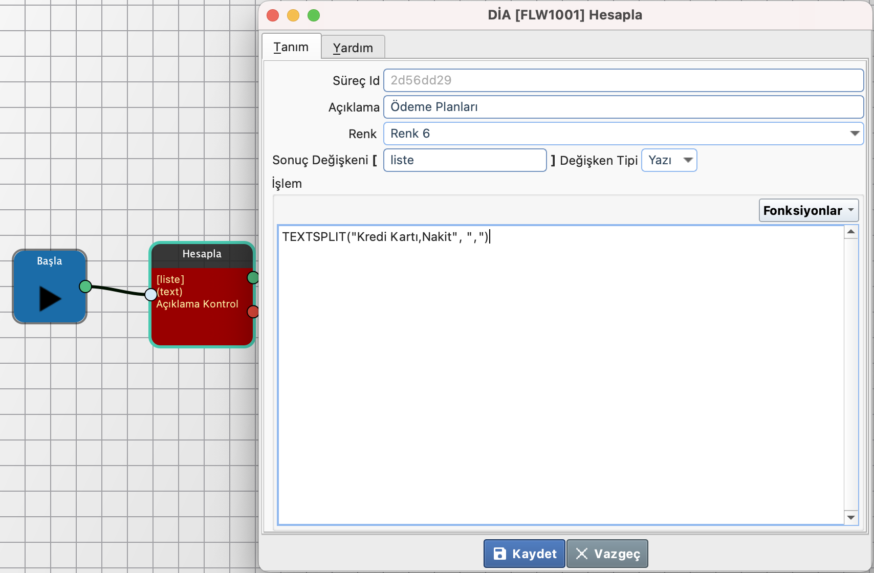
Task: Select the Tanım tab
Action: [291, 47]
